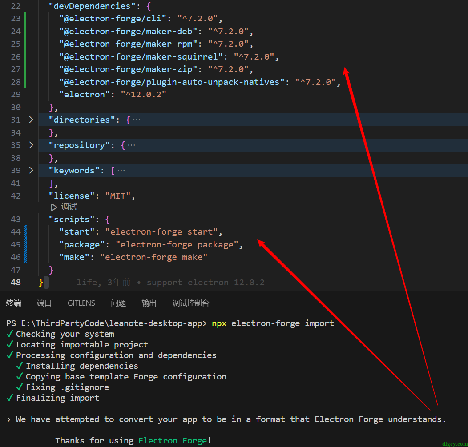This screenshot has width=468, height=447.
Task: Click the "@electron-forge/maker-zip" key
Action: point(128,69)
